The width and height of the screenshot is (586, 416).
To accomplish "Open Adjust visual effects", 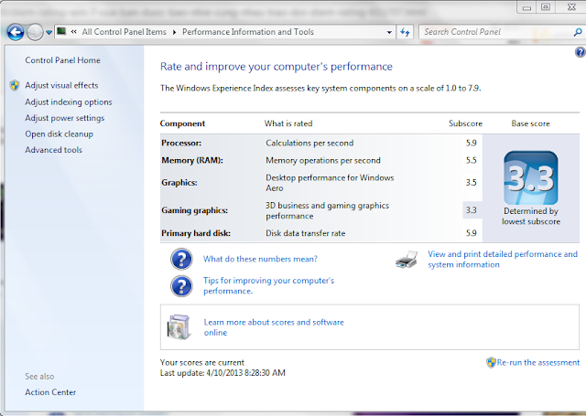I will pos(61,85).
